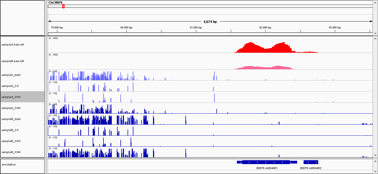Select the sampleB.bam.tdf track name
This screenshot has width=378, height=174.
[x=13, y=61]
